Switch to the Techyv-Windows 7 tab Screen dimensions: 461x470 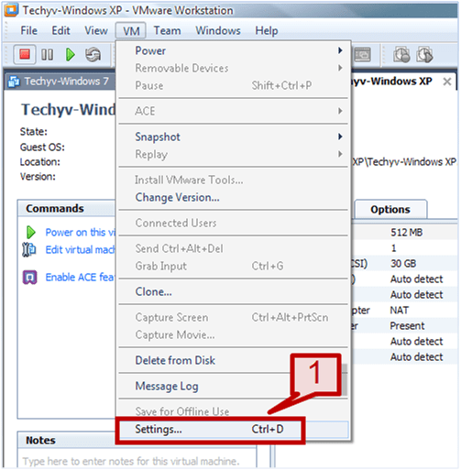tap(60, 82)
